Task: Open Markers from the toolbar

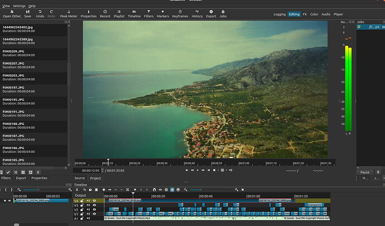Action: point(162,14)
